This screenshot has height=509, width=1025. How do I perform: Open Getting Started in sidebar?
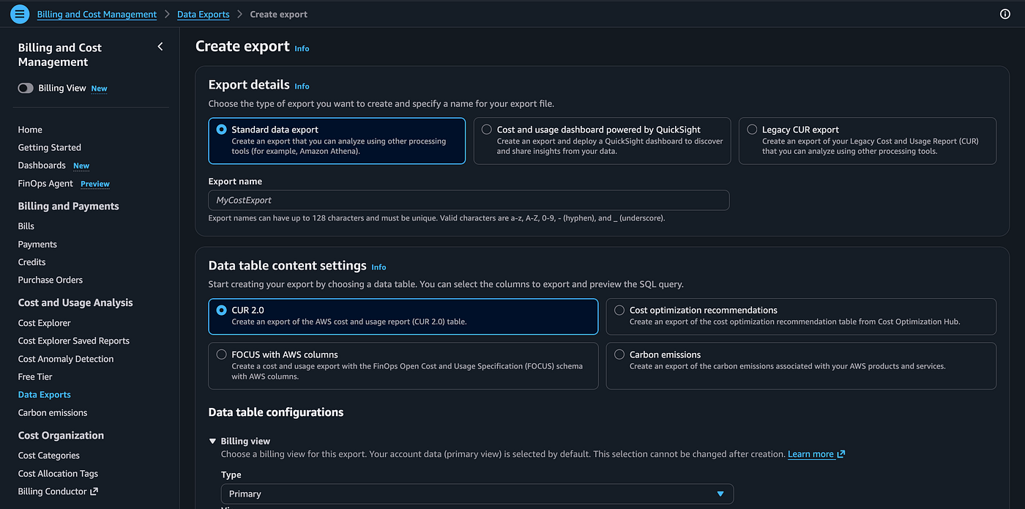(x=50, y=147)
